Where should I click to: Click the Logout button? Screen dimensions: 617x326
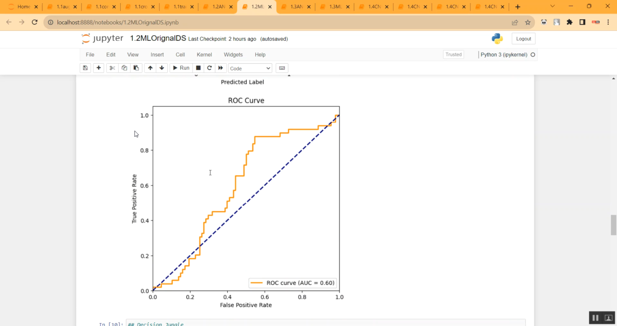click(x=523, y=39)
